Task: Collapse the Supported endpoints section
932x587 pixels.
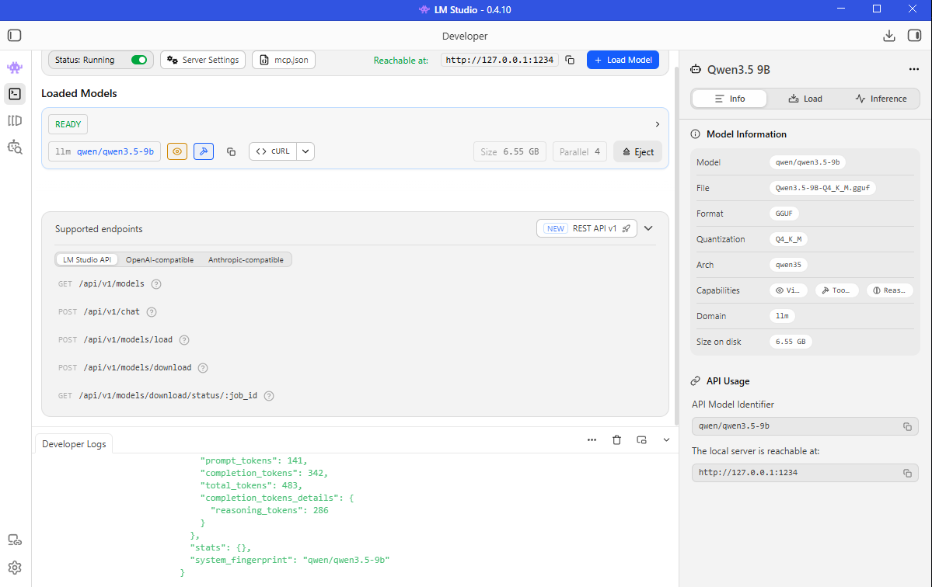Action: pyautogui.click(x=648, y=228)
